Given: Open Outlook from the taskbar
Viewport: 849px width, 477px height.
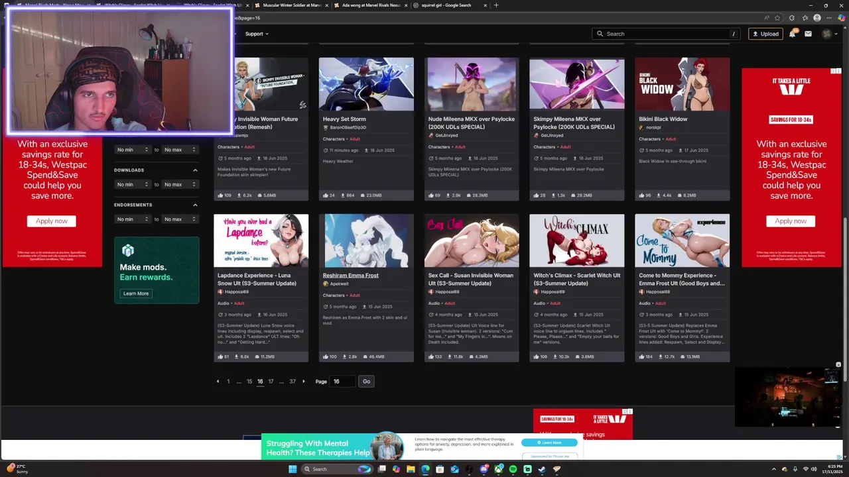Looking at the screenshot, I should 454,469.
